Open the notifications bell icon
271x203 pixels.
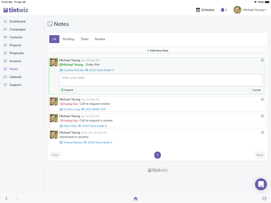click(x=222, y=10)
